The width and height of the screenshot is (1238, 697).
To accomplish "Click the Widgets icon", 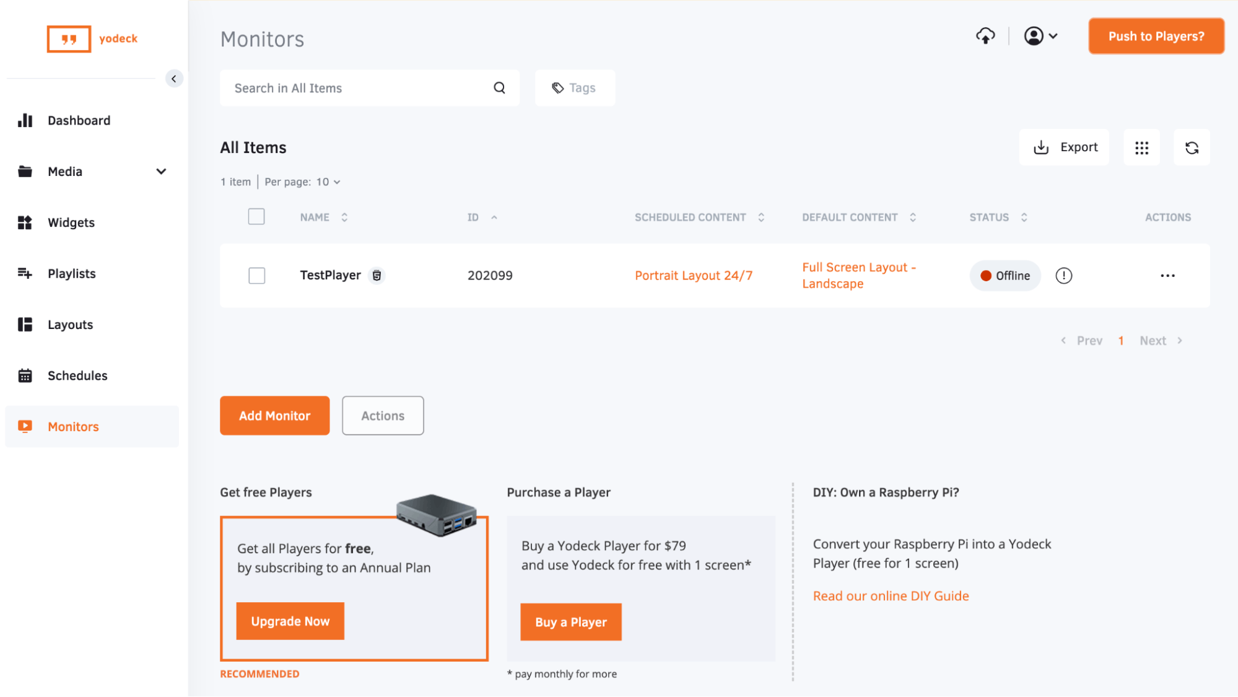I will pyautogui.click(x=25, y=222).
